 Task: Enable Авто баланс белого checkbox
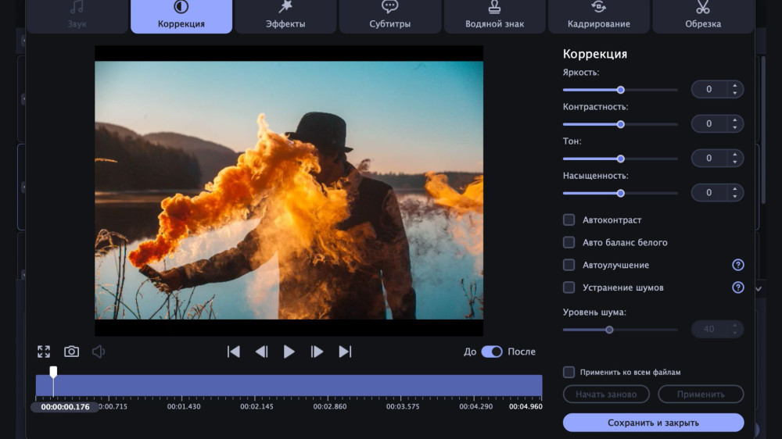[569, 242]
